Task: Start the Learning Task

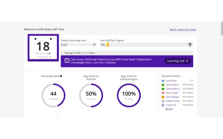Action: pos(178,61)
